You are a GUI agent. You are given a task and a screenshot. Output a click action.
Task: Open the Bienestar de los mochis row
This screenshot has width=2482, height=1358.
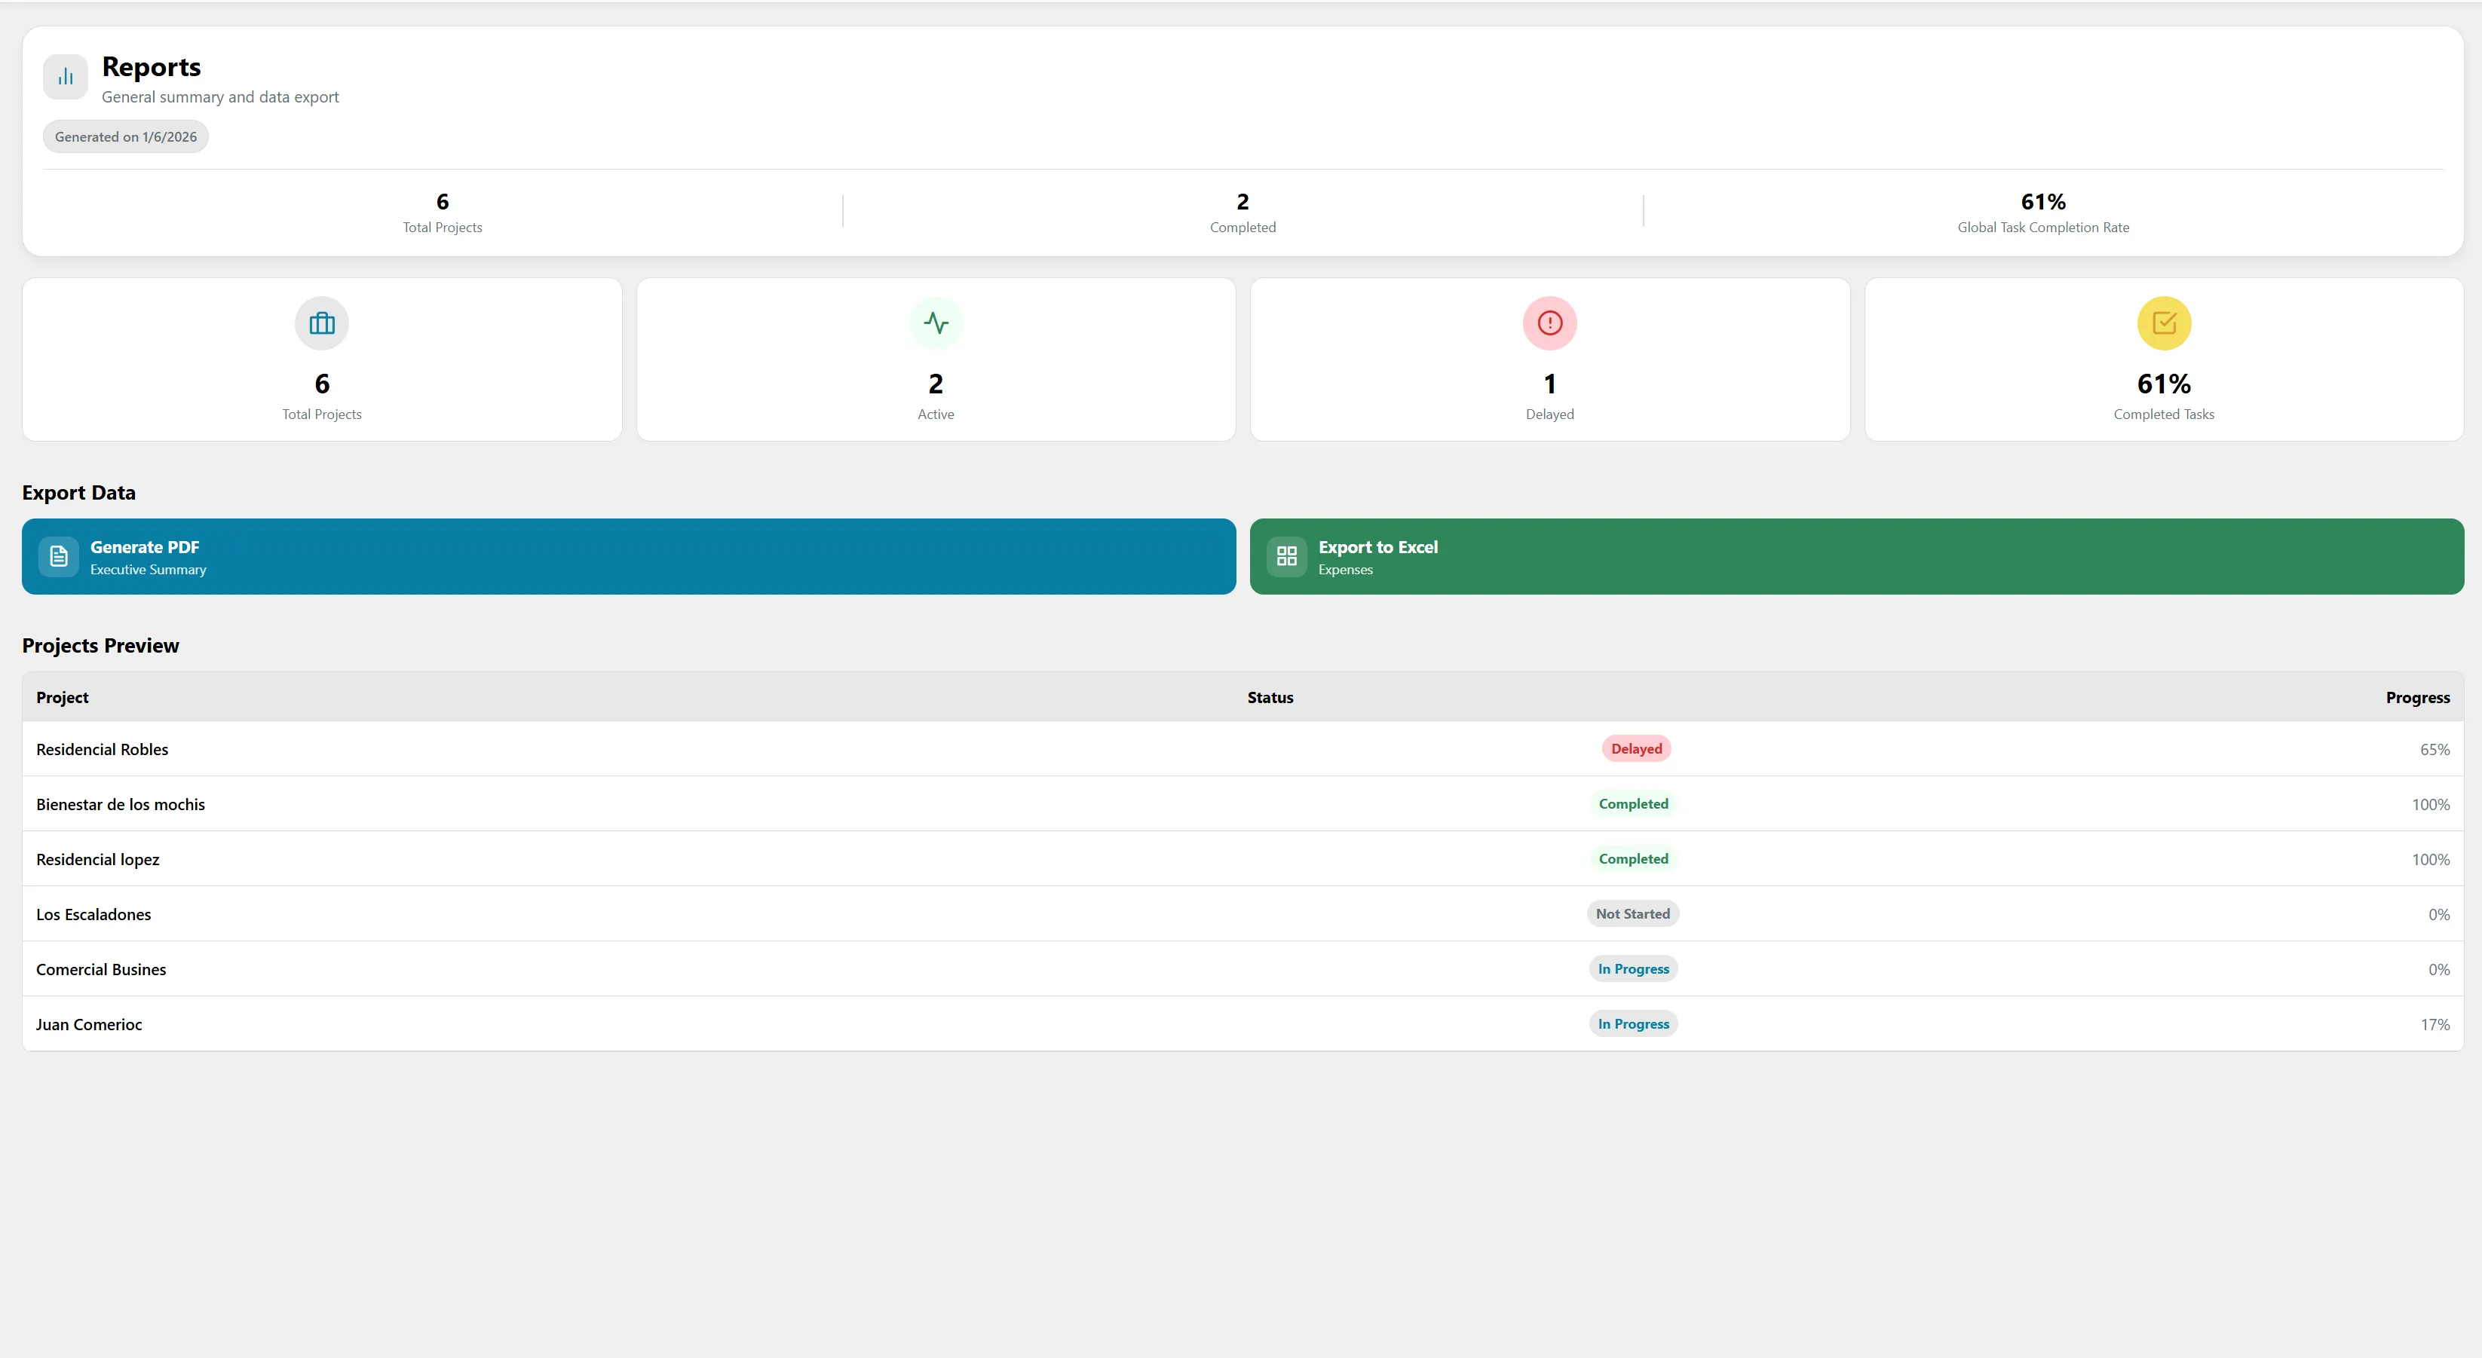(x=1243, y=804)
